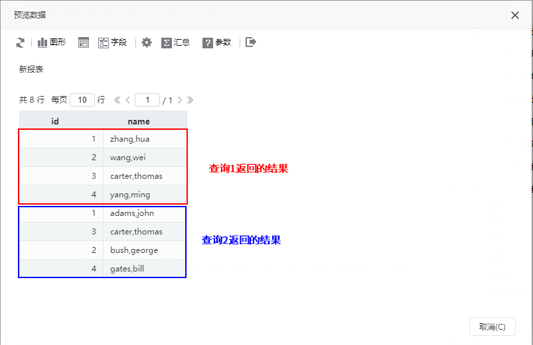533x345 pixels.
Task: Go to the previous page
Action: coord(128,100)
